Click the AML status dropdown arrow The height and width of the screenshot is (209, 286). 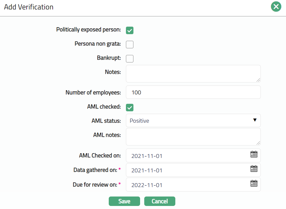(255, 120)
